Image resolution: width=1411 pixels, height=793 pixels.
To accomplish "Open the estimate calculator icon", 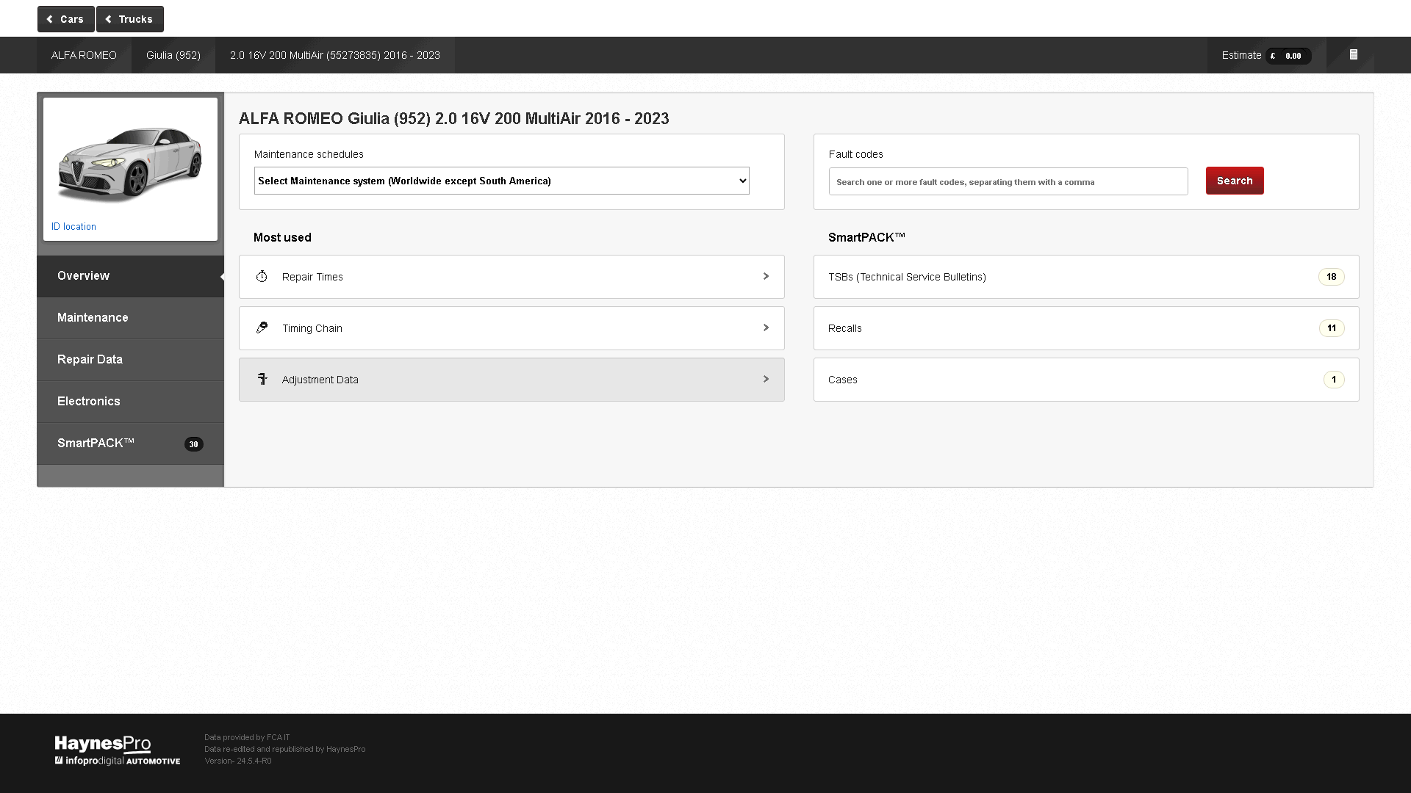I will click(x=1353, y=55).
